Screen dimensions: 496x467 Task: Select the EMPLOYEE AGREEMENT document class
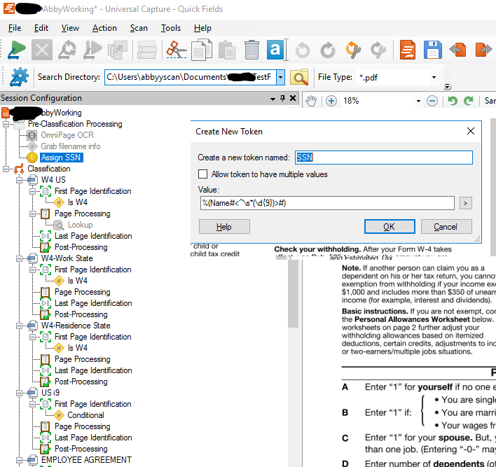pos(86,460)
